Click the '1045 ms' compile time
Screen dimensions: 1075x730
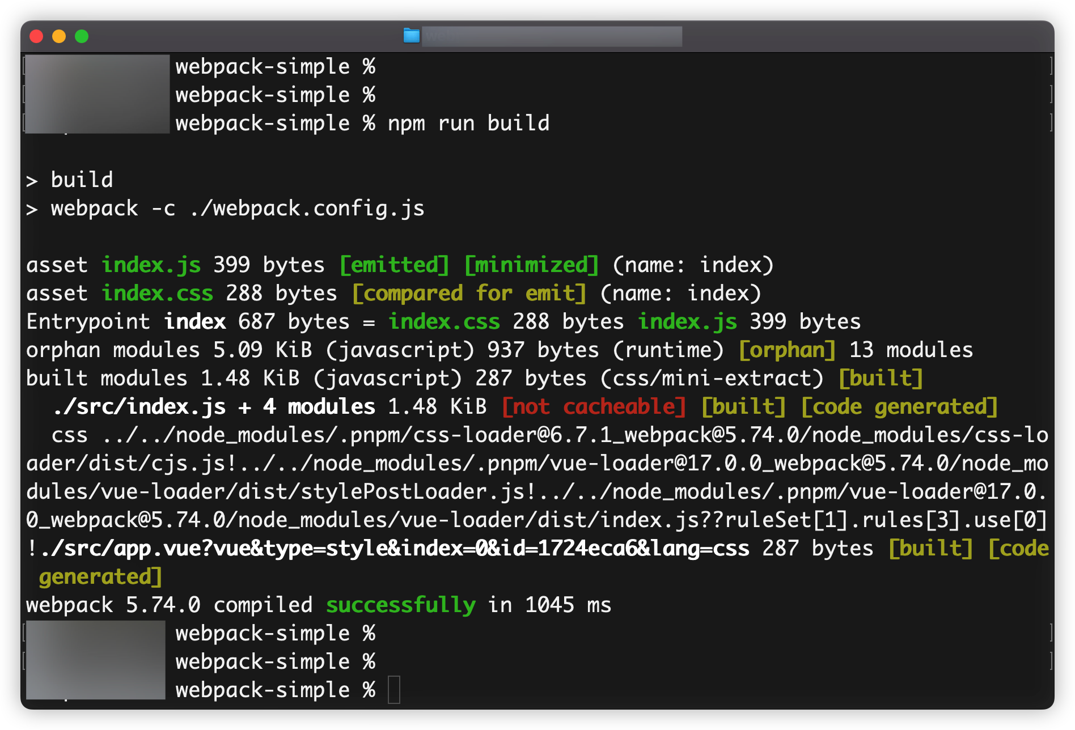click(x=568, y=605)
